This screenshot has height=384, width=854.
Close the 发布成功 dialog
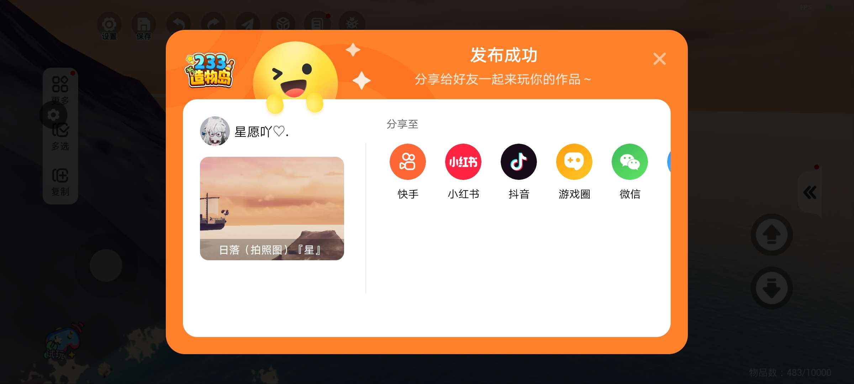click(x=659, y=59)
